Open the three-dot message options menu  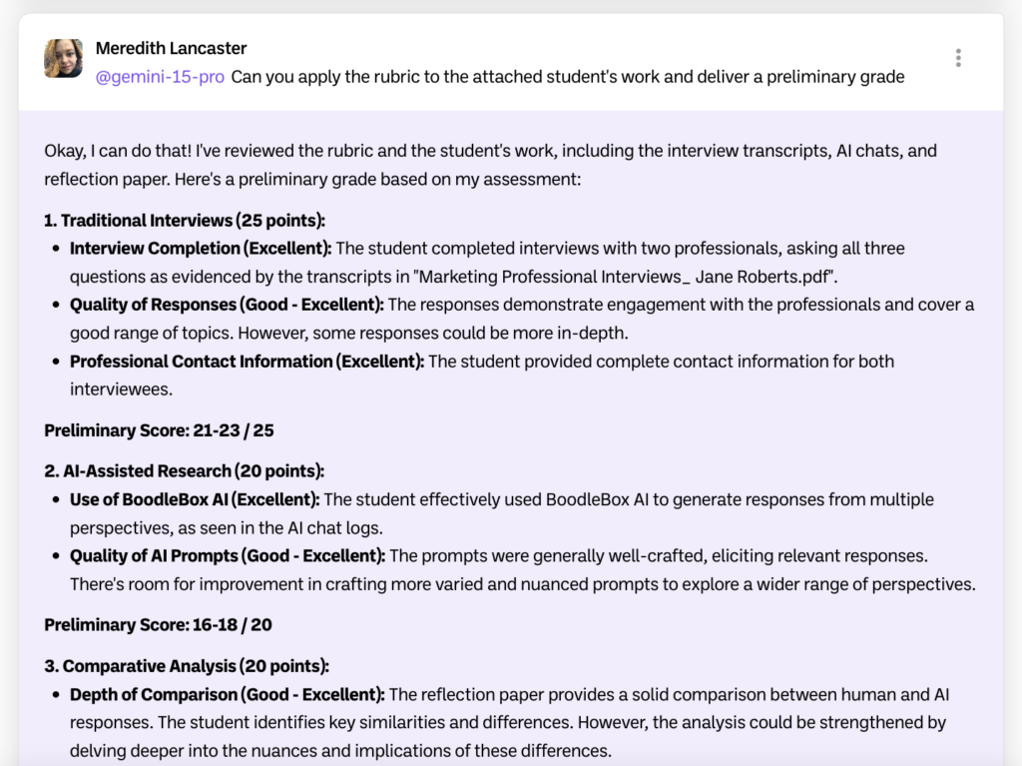(x=958, y=58)
